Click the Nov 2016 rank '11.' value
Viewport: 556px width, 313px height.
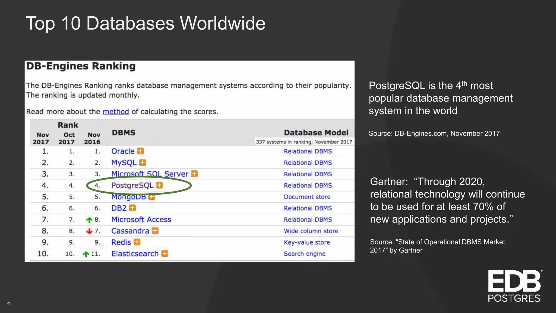pos(95,254)
